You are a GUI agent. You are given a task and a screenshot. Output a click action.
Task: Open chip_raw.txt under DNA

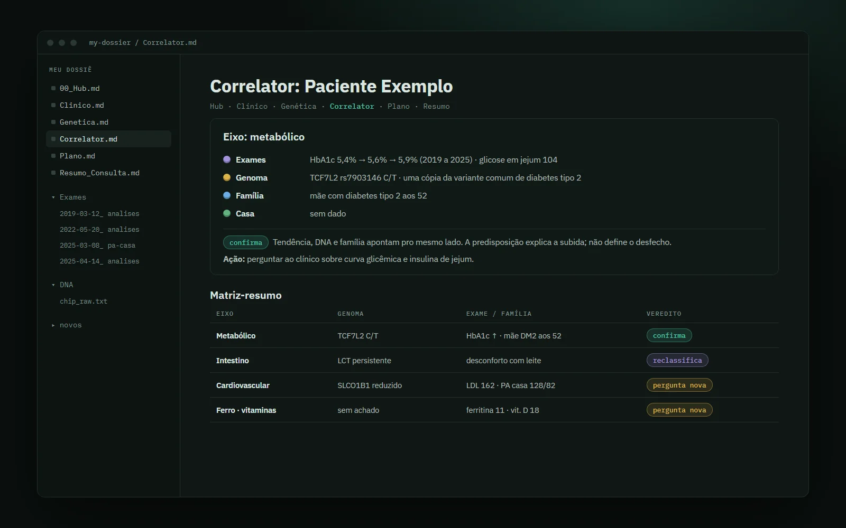click(84, 301)
